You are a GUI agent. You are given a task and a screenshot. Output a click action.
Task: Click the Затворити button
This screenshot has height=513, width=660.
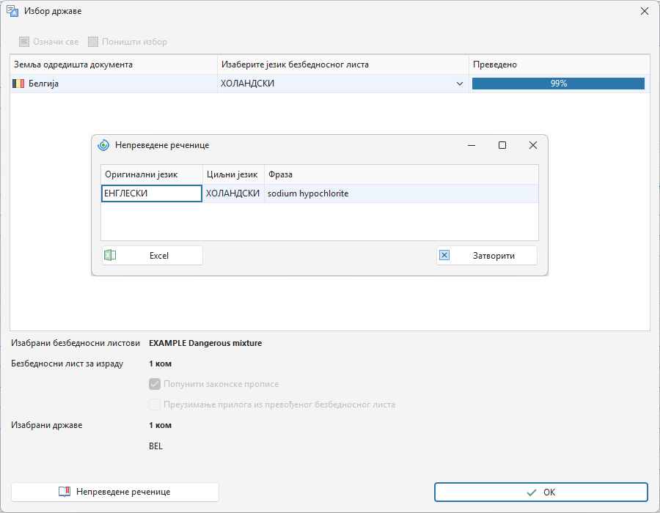click(487, 256)
